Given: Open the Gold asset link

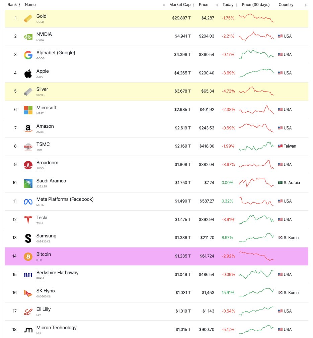Looking at the screenshot, I should (41, 16).
